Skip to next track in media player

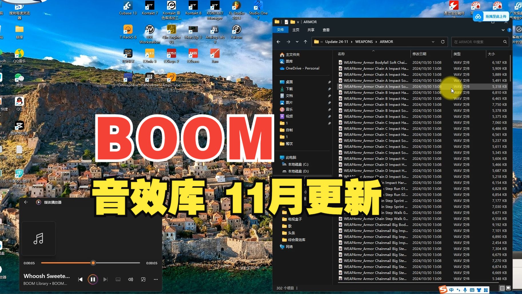point(105,279)
